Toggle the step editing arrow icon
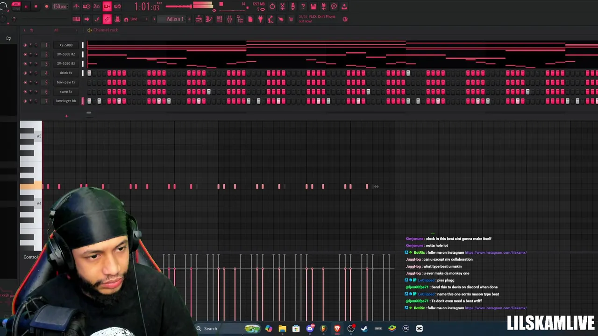The width and height of the screenshot is (598, 336). pyautogui.click(x=86, y=19)
